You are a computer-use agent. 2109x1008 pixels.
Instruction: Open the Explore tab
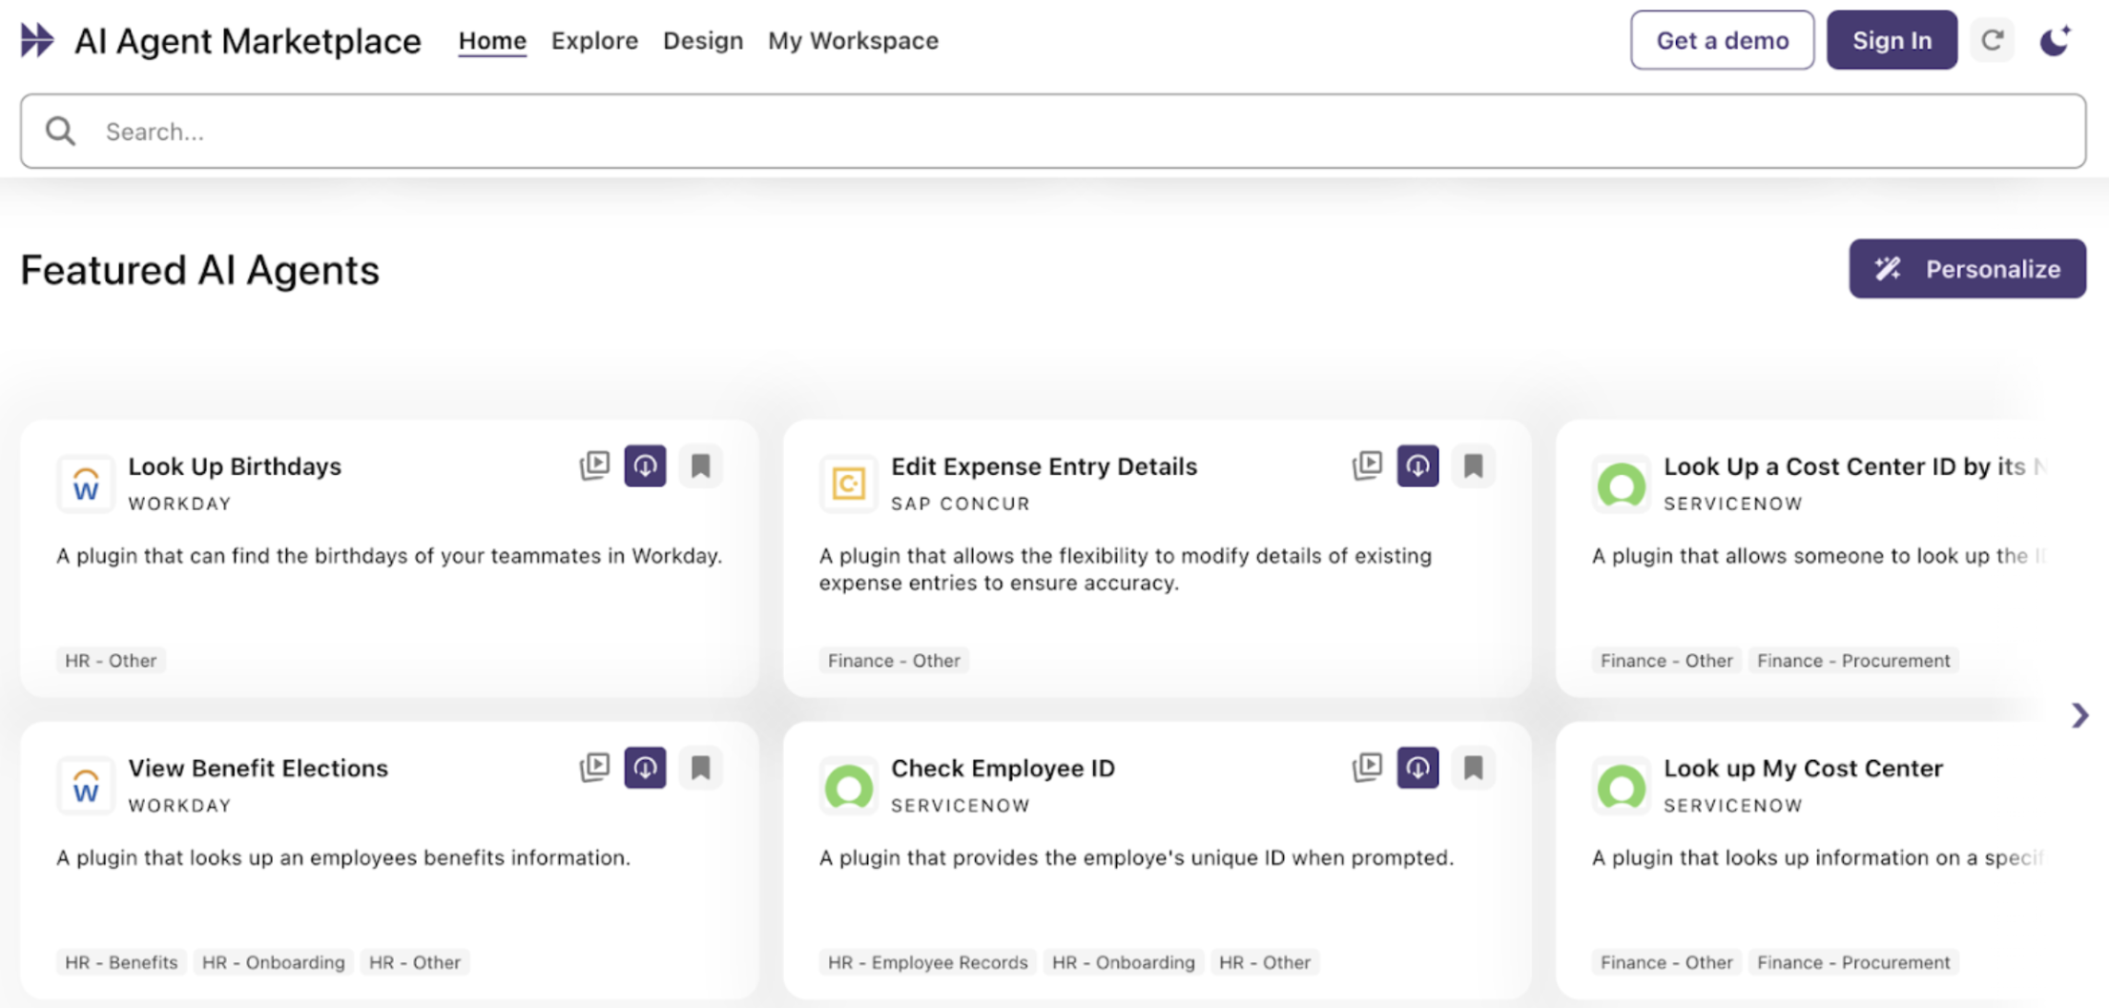594,40
